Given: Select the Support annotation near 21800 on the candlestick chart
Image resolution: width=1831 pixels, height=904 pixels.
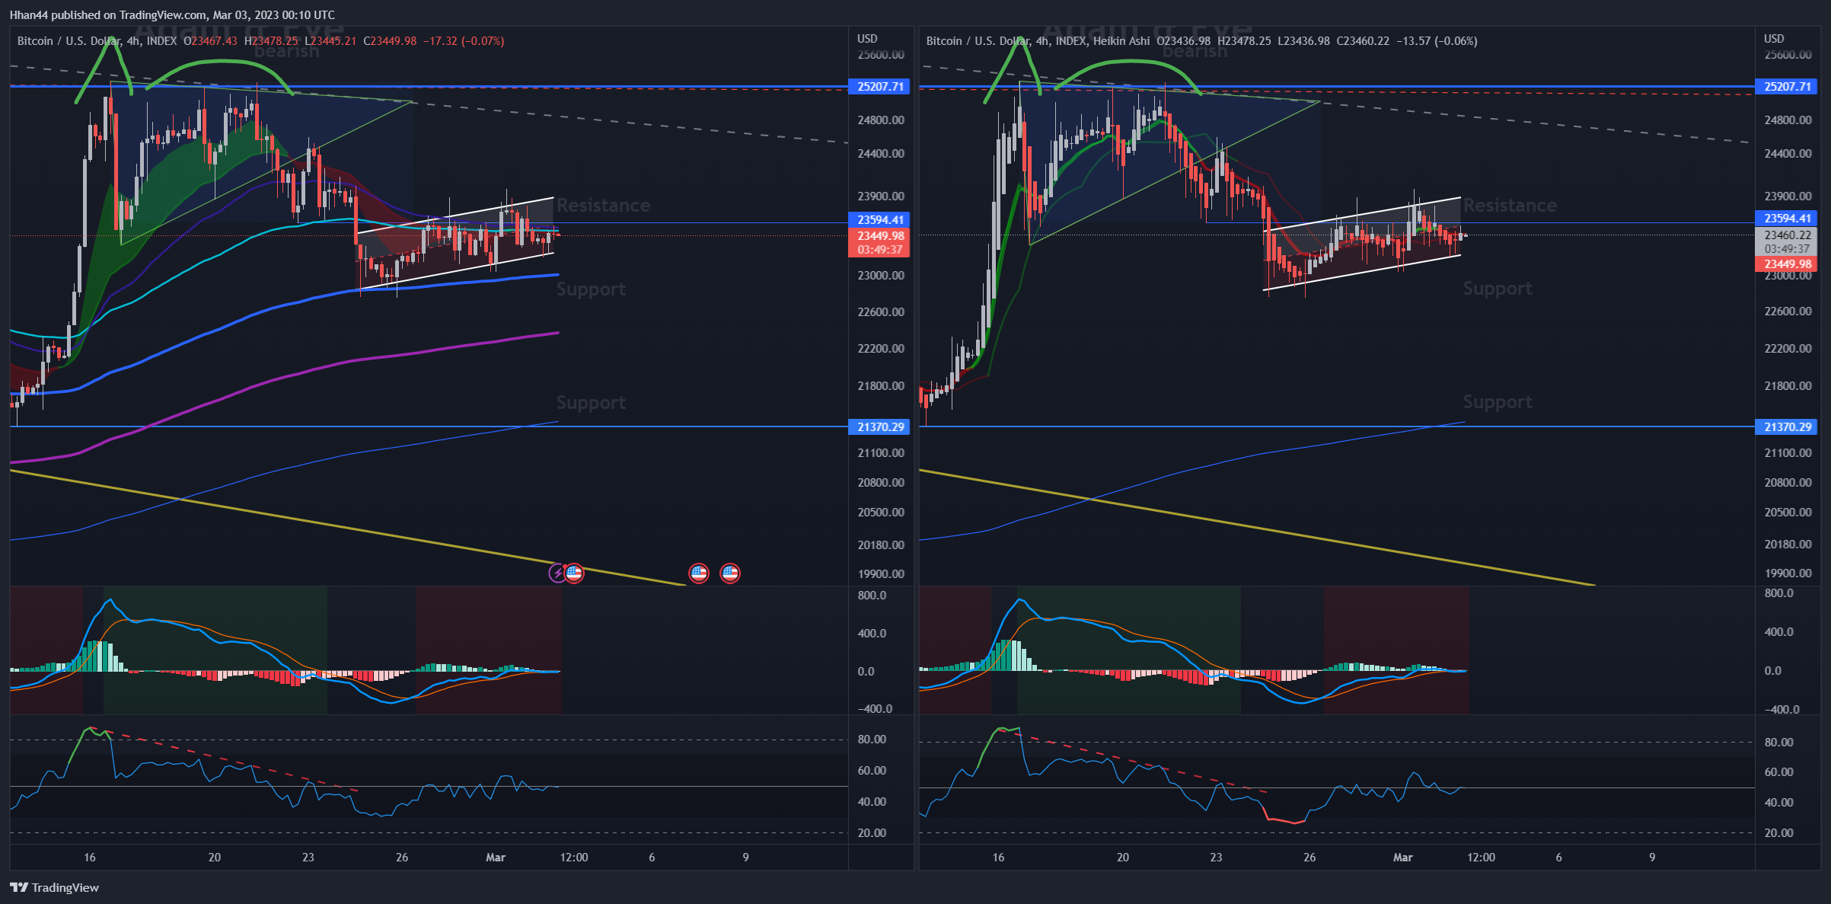Looking at the screenshot, I should coord(591,402).
